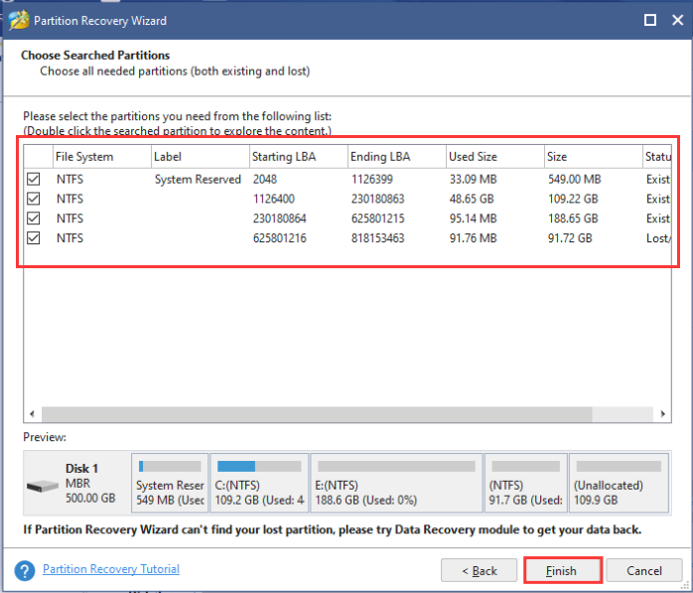Image resolution: width=693 pixels, height=593 pixels.
Task: Toggle checkbox for partition starting at 230180864
Action: pos(33,219)
